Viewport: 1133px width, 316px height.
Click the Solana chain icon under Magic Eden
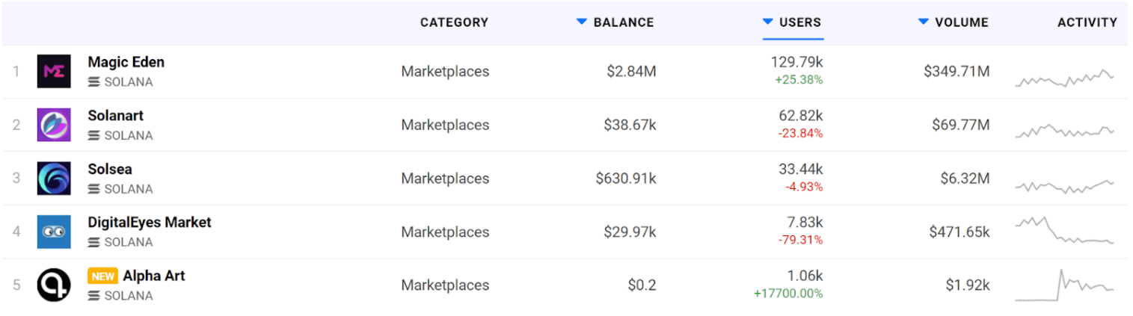pyautogui.click(x=94, y=82)
